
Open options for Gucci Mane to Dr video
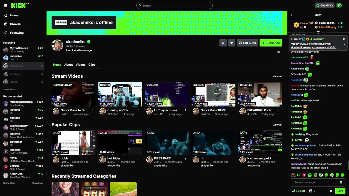(x=92, y=110)
